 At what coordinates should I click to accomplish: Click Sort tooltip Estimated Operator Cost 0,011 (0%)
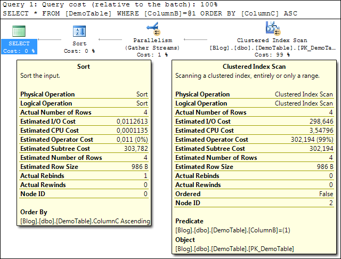click(84, 140)
